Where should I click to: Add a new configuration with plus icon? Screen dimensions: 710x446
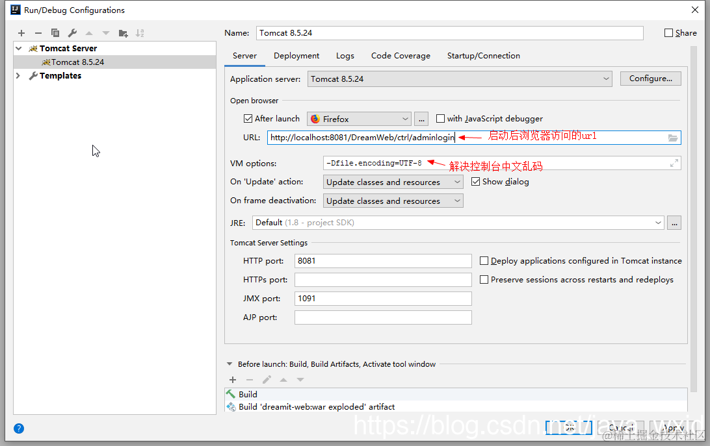click(x=21, y=33)
